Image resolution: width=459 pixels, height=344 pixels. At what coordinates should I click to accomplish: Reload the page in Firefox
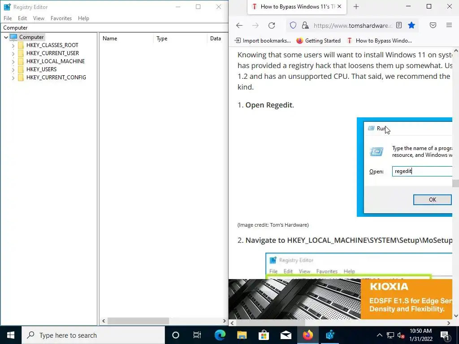(x=272, y=26)
